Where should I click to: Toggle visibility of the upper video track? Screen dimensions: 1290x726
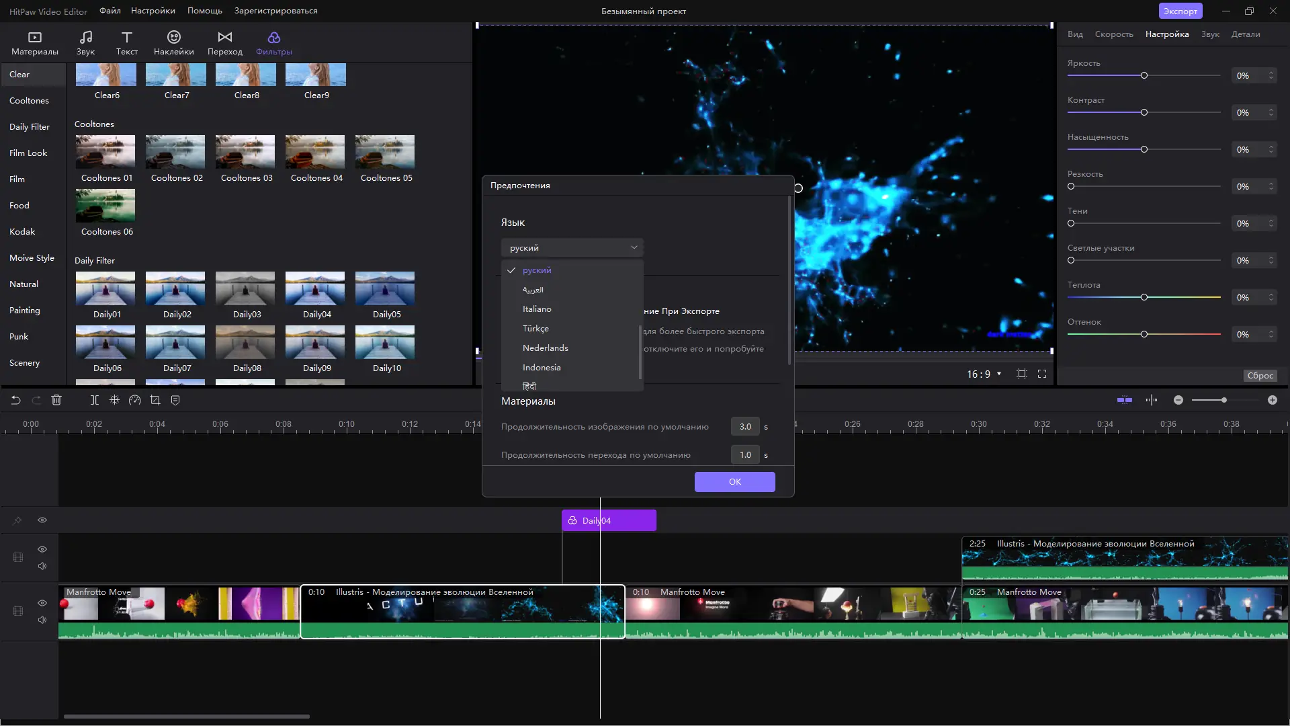42,549
